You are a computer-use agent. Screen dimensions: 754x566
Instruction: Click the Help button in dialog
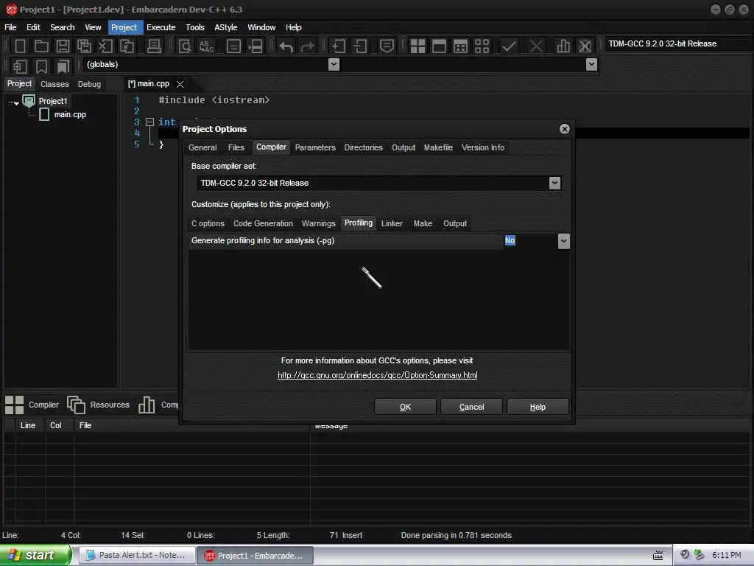(538, 407)
